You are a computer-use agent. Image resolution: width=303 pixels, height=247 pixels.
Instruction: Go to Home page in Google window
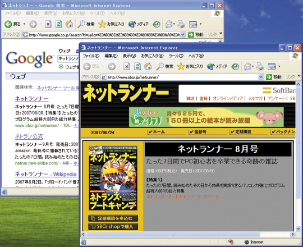click(69, 24)
